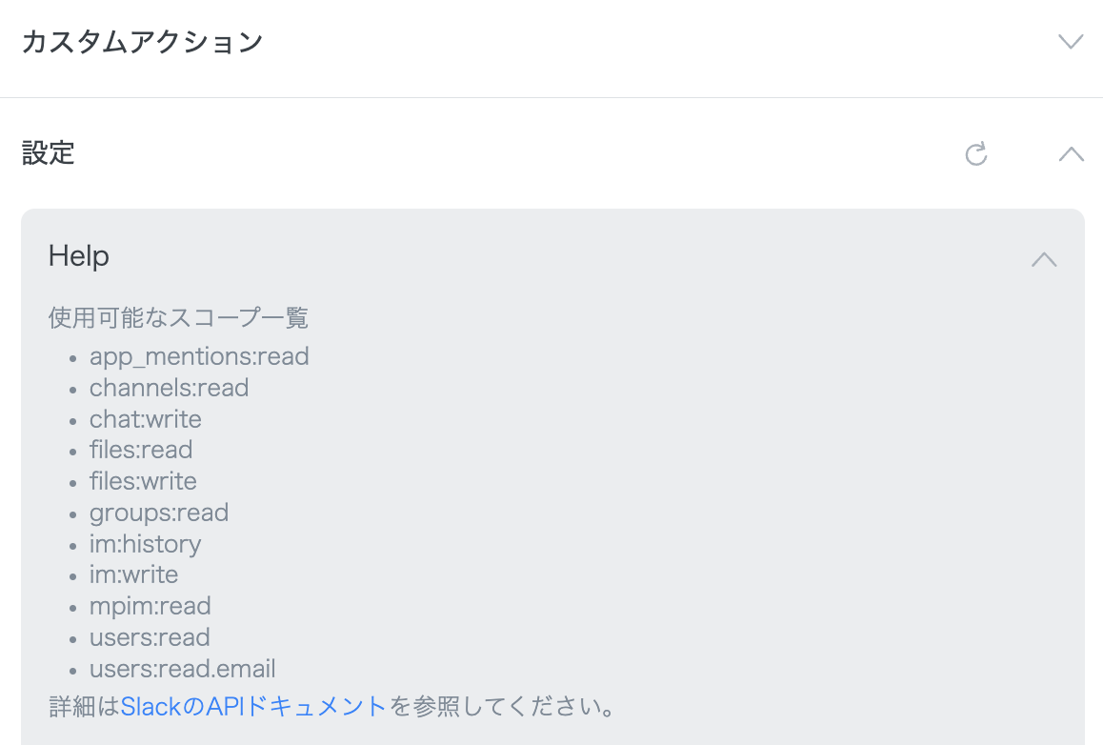This screenshot has width=1103, height=745.
Task: Select the mpim:read scope entry
Action: [150, 606]
